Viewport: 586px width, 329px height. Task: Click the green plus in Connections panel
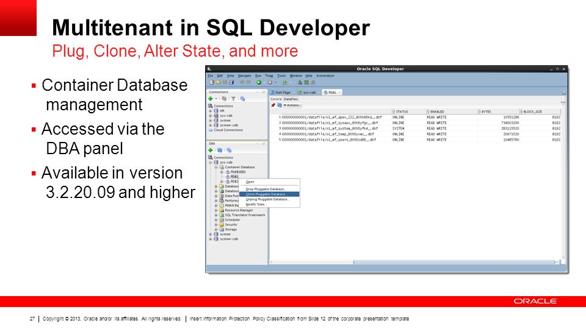[211, 99]
